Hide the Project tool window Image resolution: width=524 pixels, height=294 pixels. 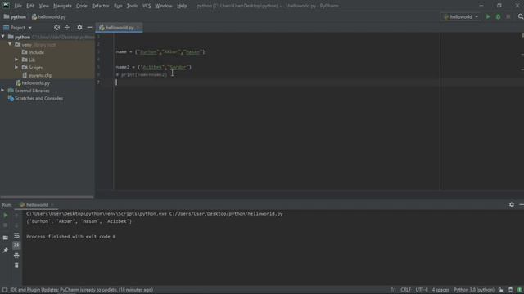pyautogui.click(x=89, y=27)
